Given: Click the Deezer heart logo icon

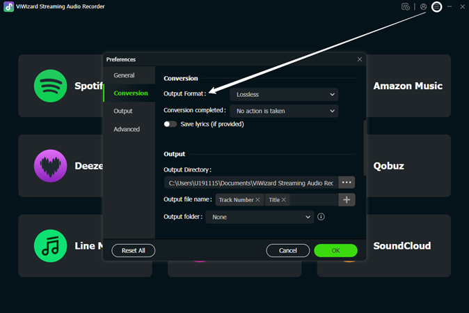Looking at the screenshot, I should [50, 166].
